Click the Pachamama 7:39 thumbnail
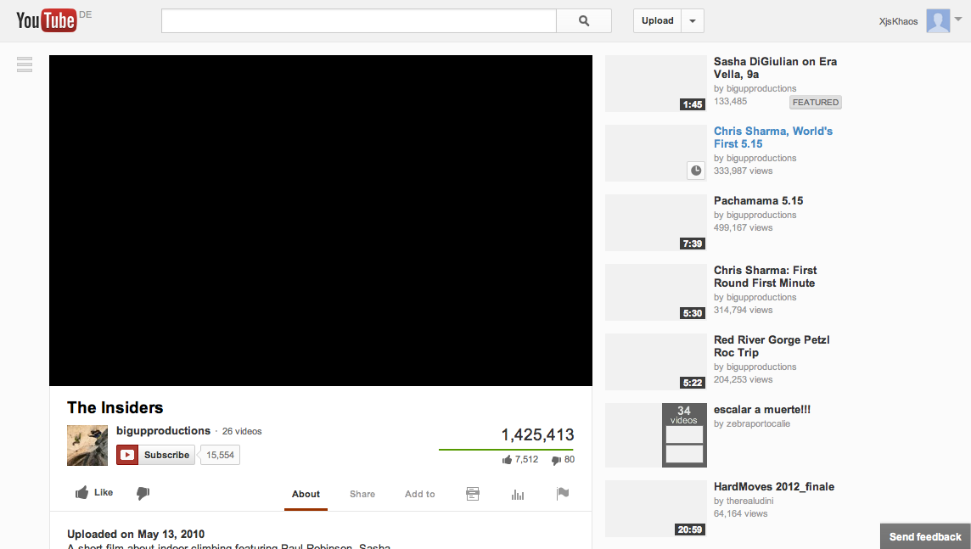Image resolution: width=971 pixels, height=549 pixels. click(656, 223)
